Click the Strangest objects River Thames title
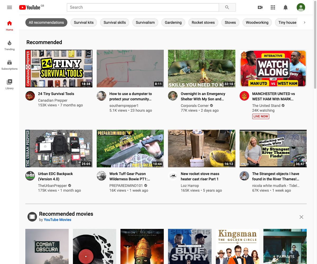Image resolution: width=317 pixels, height=264 pixels. [276, 176]
